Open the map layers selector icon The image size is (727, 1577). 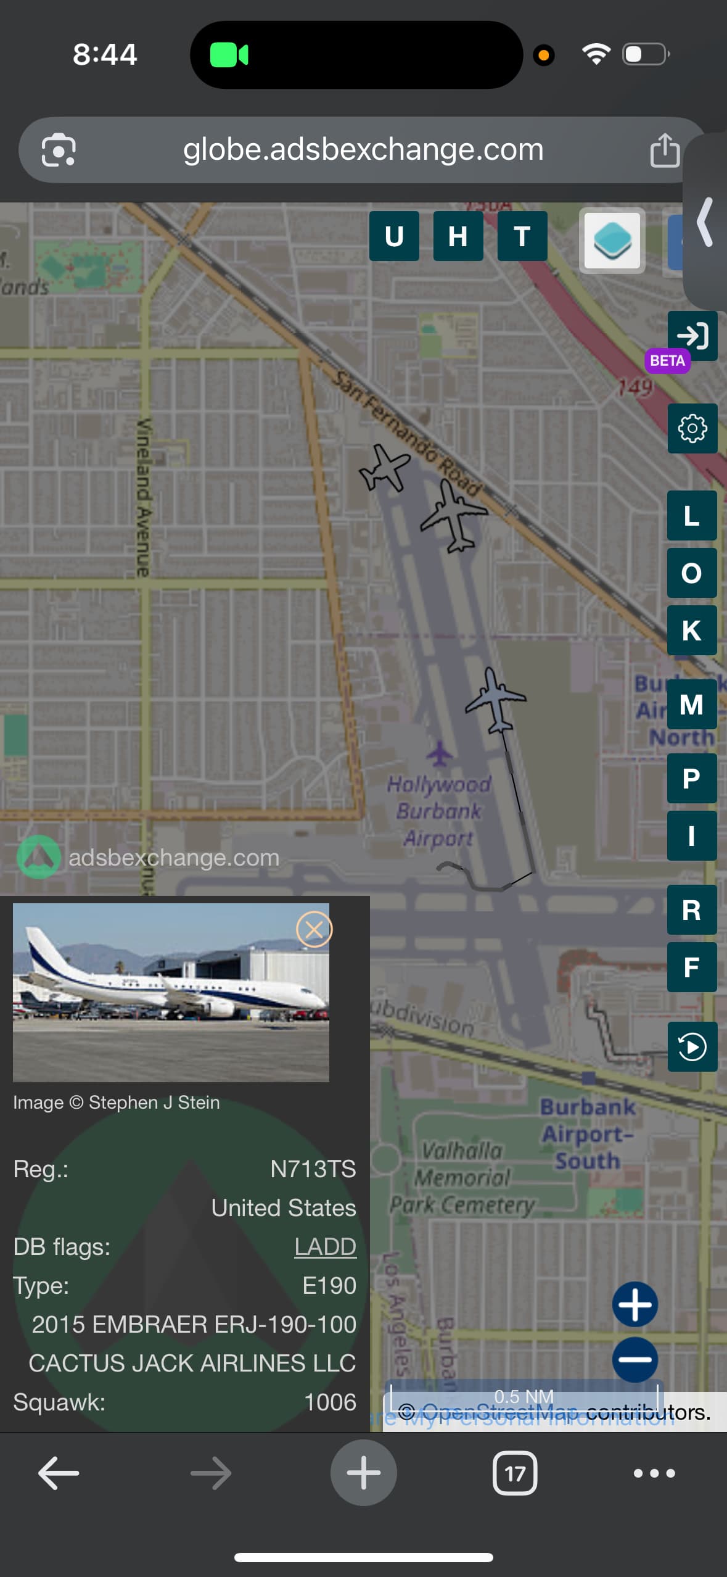[612, 240]
